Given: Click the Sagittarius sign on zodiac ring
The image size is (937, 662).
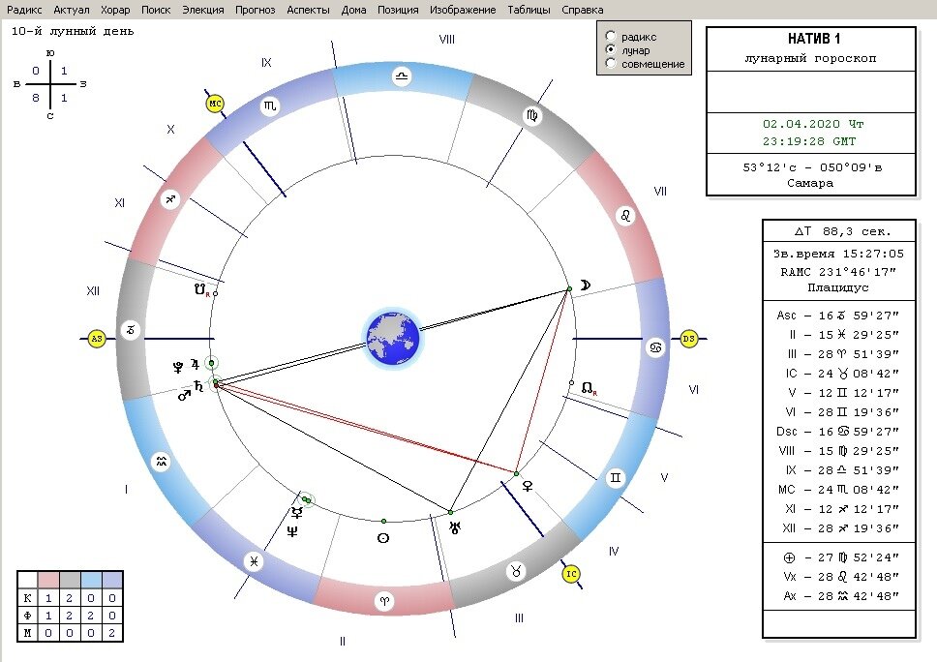Looking at the screenshot, I should coord(171,199).
